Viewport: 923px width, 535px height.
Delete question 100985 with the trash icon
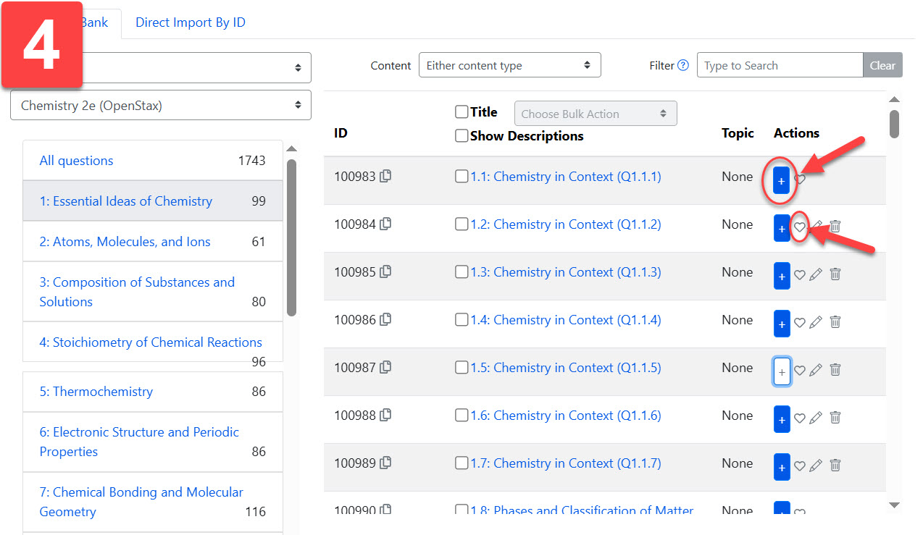(x=835, y=274)
